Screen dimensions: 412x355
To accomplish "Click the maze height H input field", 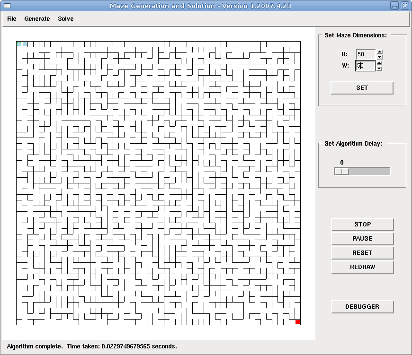I will [x=366, y=54].
